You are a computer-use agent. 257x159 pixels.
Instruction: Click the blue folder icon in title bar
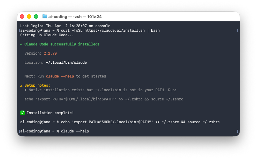pyautogui.click(x=45, y=16)
